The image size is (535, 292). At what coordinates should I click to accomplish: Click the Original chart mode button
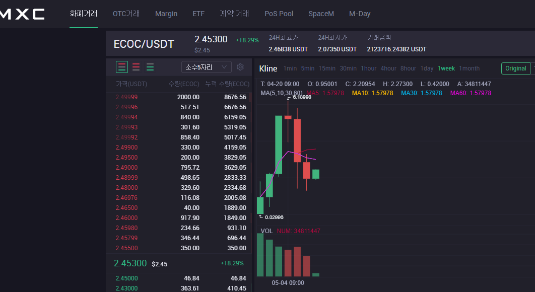click(x=515, y=68)
